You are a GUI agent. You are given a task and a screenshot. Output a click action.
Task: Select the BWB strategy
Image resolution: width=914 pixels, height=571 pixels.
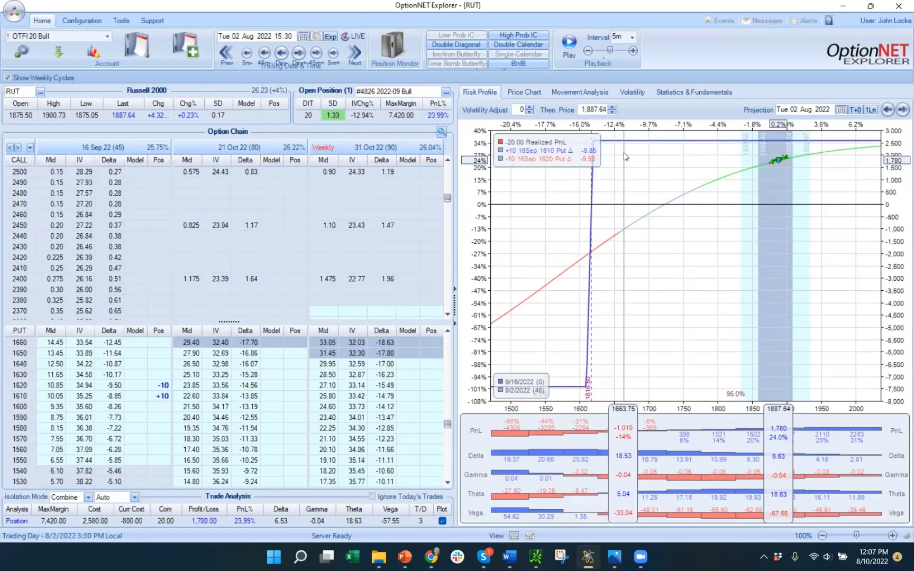518,63
